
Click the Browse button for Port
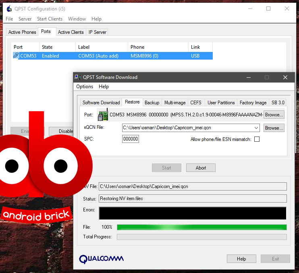[274, 115]
